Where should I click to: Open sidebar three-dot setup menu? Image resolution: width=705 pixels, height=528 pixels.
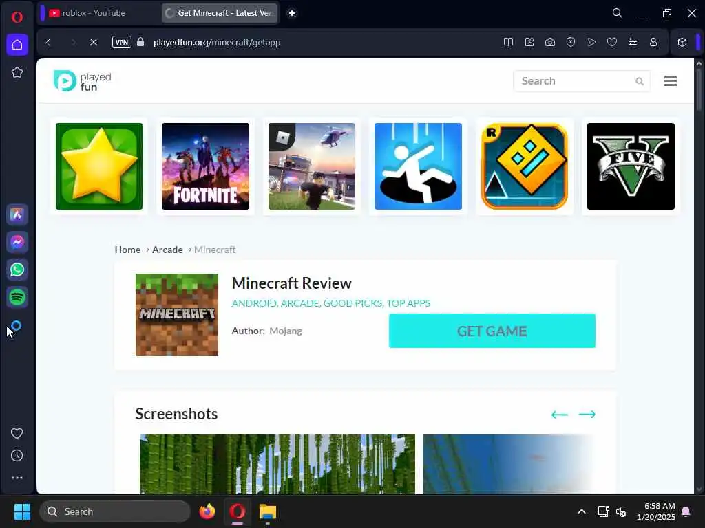tap(17, 478)
